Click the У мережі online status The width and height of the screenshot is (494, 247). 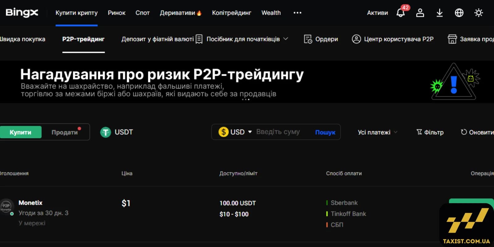pyautogui.click(x=32, y=223)
